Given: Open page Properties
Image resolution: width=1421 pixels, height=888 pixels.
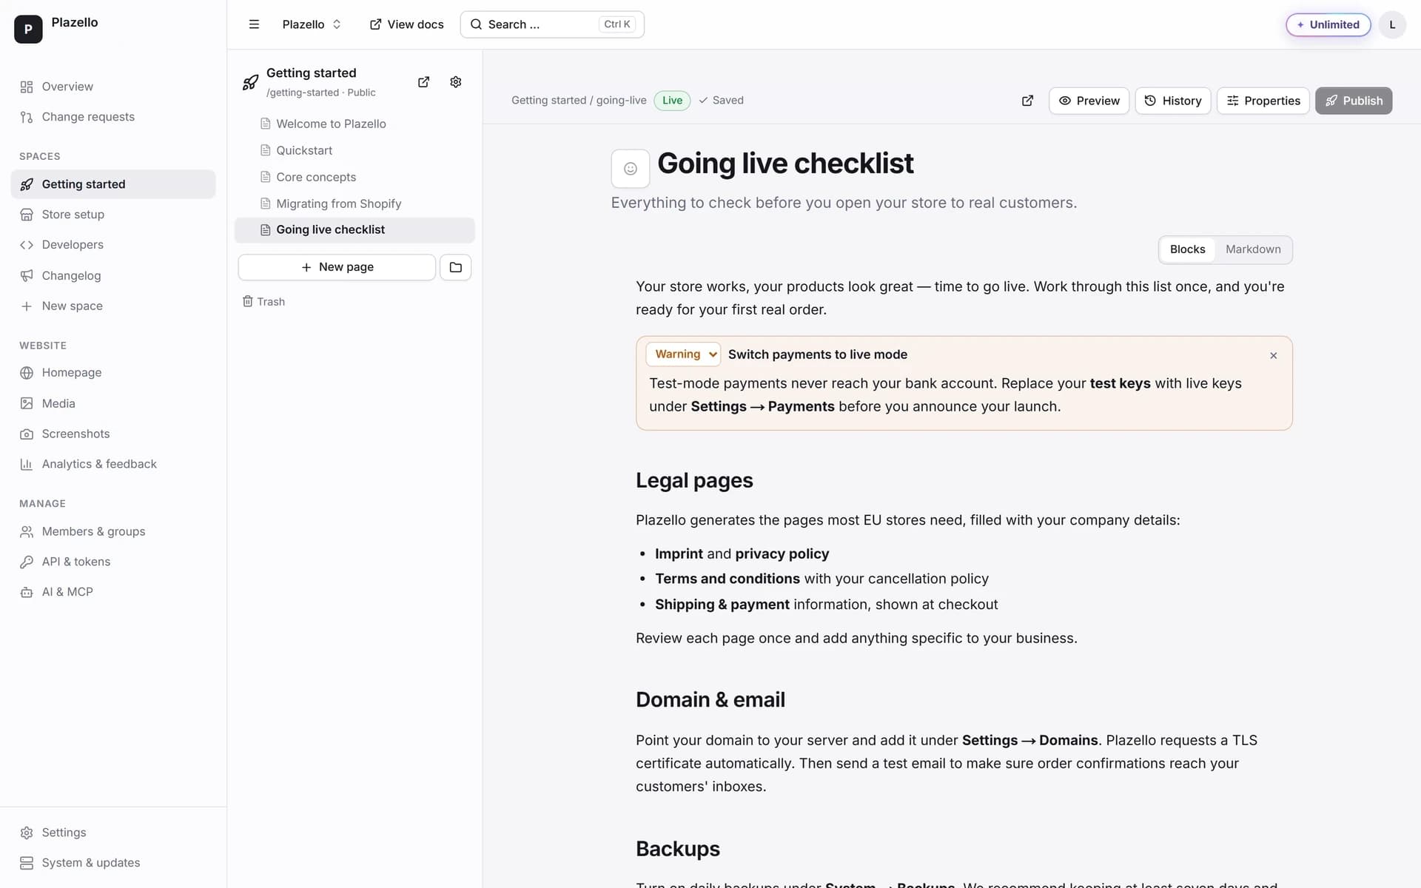Looking at the screenshot, I should [1263, 101].
